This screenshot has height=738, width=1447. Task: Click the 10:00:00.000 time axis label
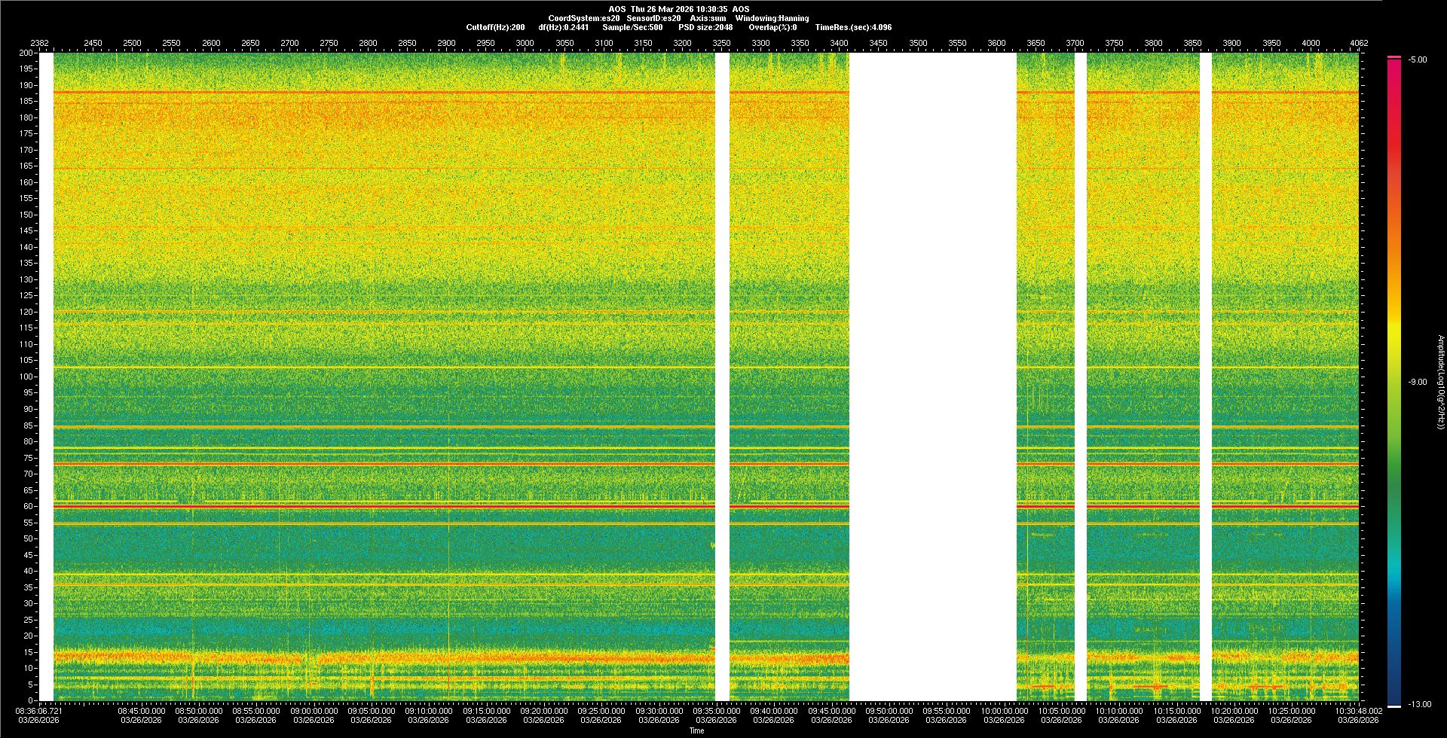click(x=1004, y=711)
